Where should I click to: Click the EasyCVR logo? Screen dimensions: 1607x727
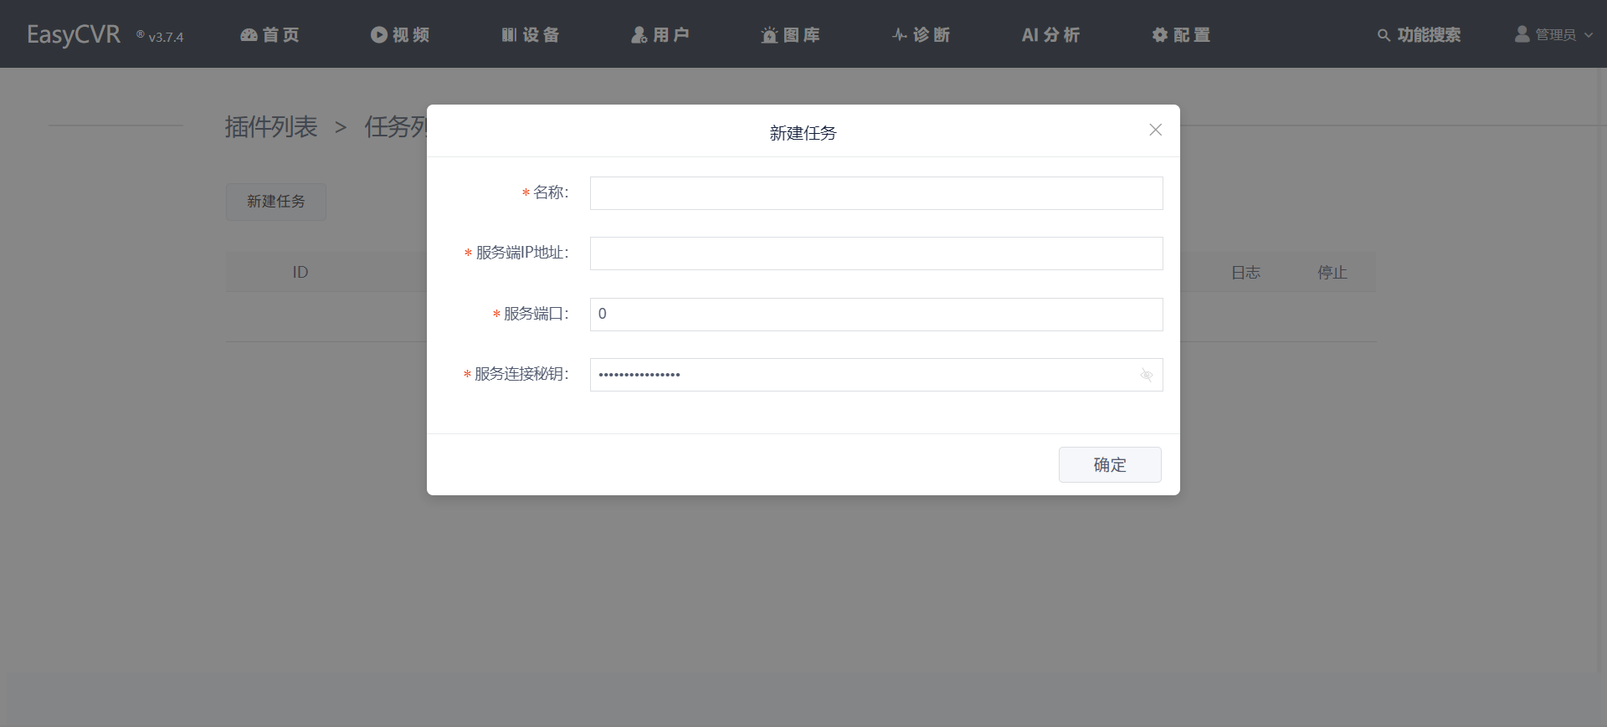point(74,35)
